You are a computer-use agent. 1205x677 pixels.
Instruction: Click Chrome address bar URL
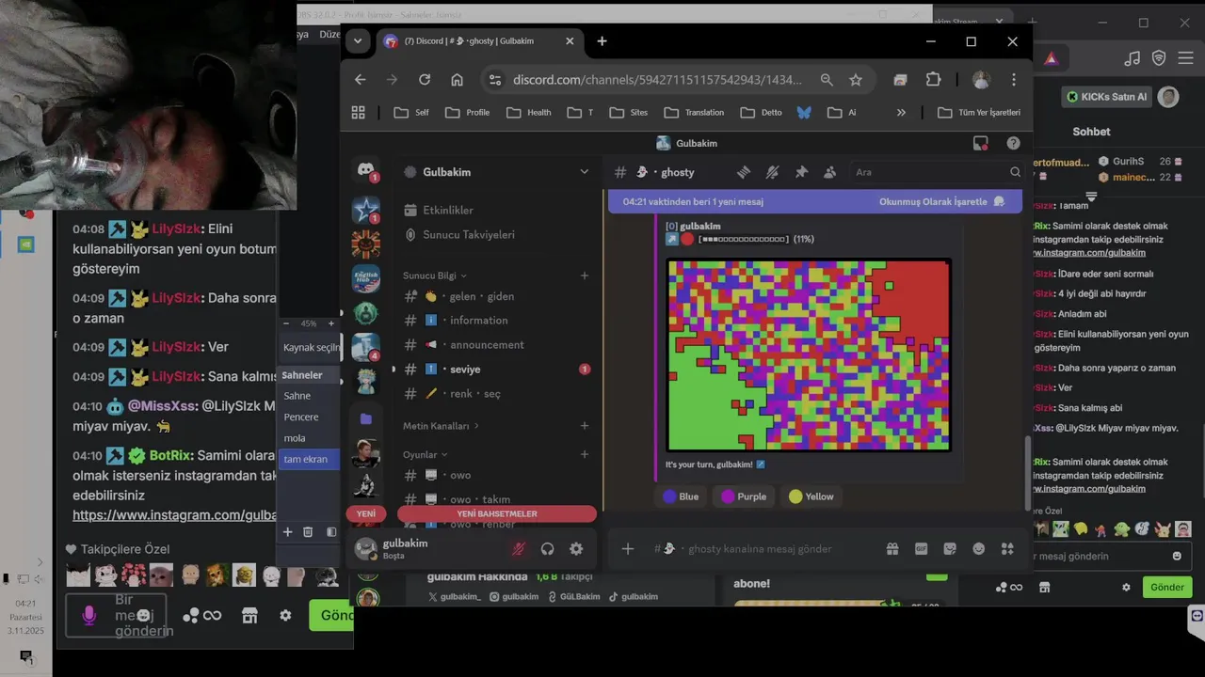[657, 80]
